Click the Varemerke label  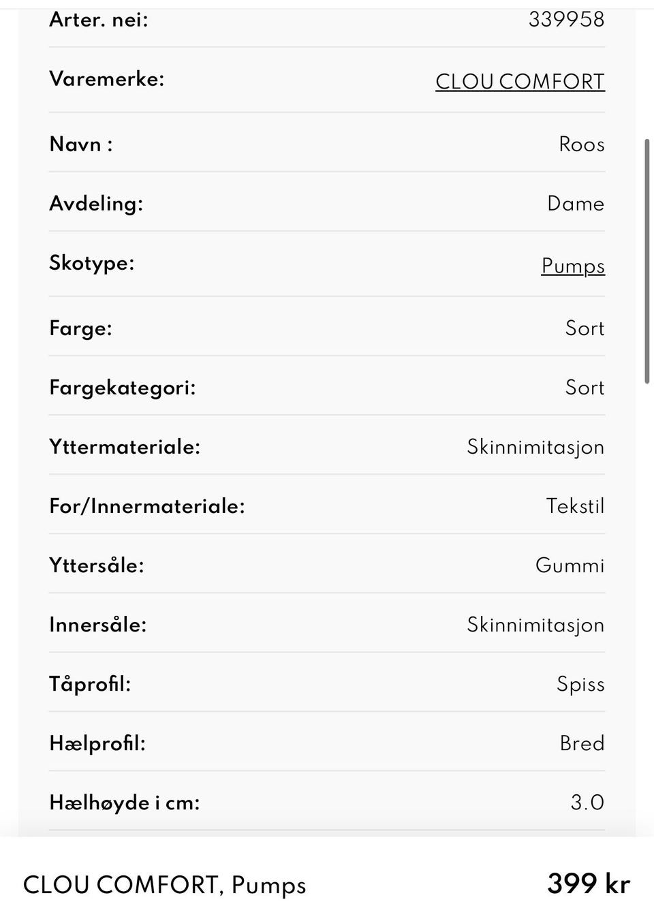coord(107,79)
